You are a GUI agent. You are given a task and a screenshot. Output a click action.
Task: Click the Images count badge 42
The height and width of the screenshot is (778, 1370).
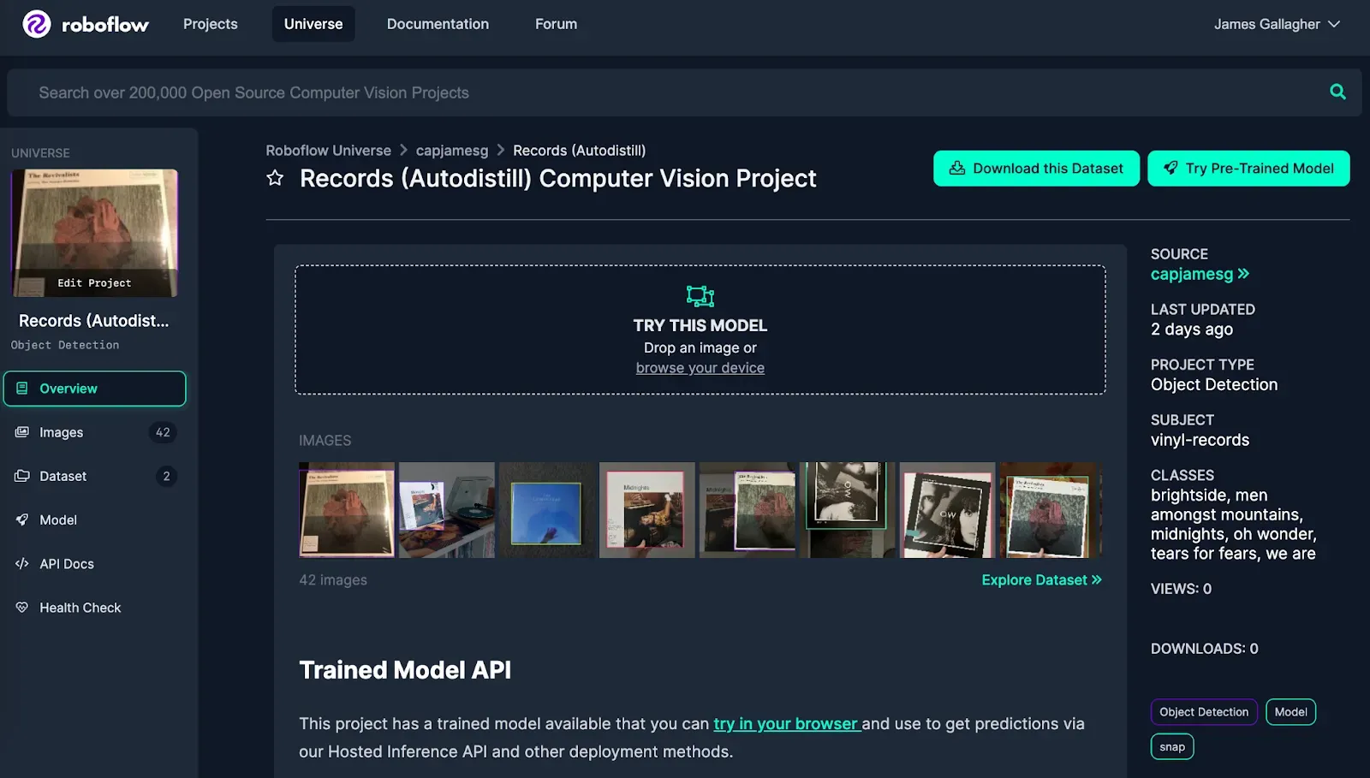(163, 432)
